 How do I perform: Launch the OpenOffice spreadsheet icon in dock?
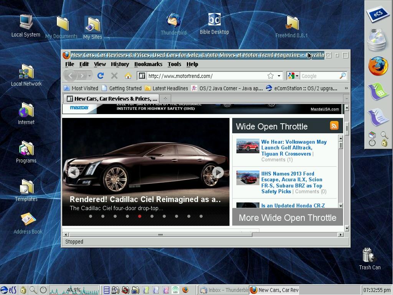click(x=378, y=91)
